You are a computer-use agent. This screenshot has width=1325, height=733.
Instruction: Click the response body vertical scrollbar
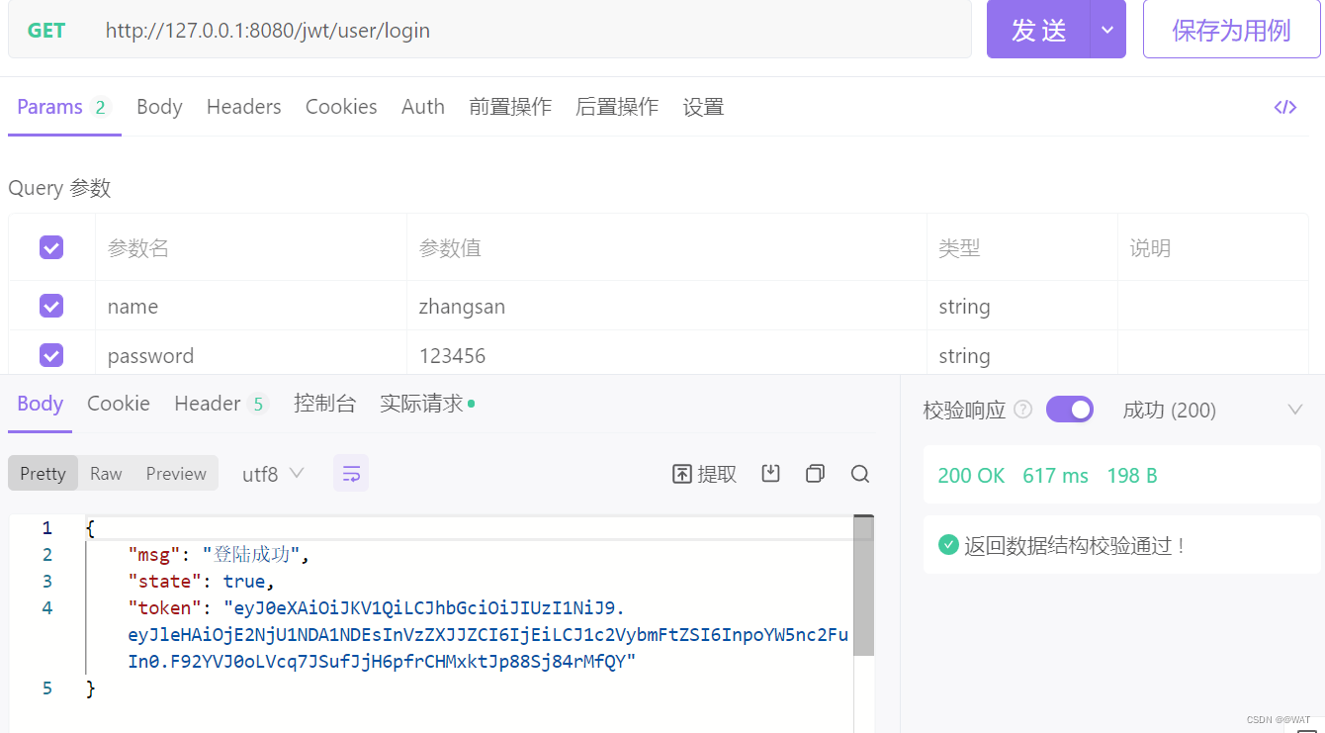tap(863, 586)
